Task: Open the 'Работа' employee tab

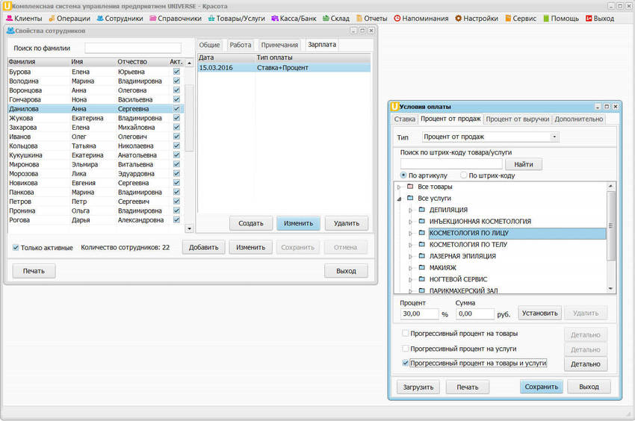Action: point(241,45)
